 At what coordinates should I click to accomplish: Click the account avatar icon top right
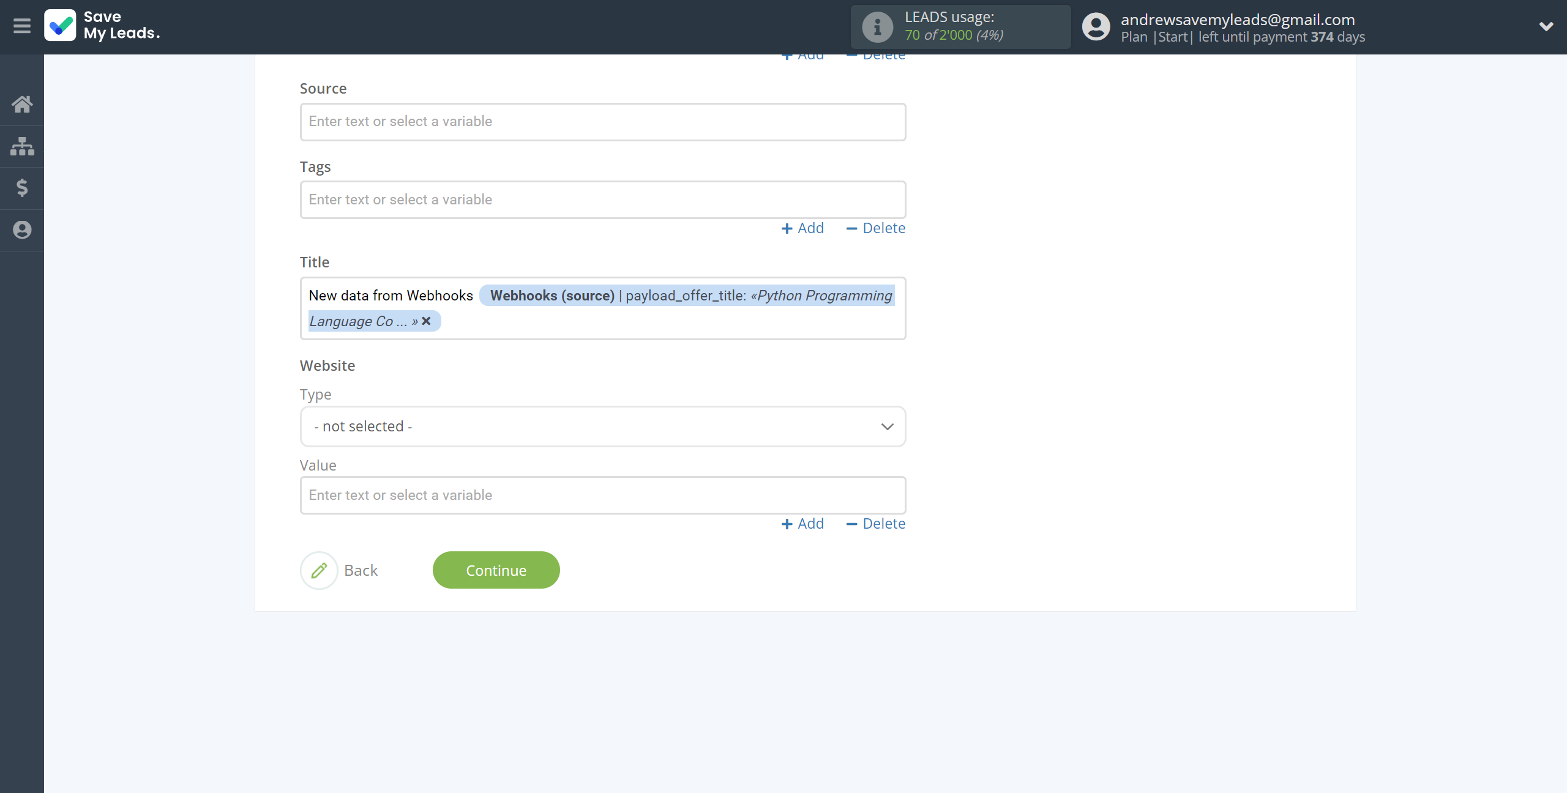pyautogui.click(x=1096, y=26)
